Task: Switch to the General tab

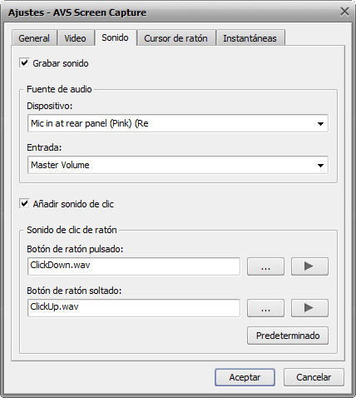Action: [34, 38]
